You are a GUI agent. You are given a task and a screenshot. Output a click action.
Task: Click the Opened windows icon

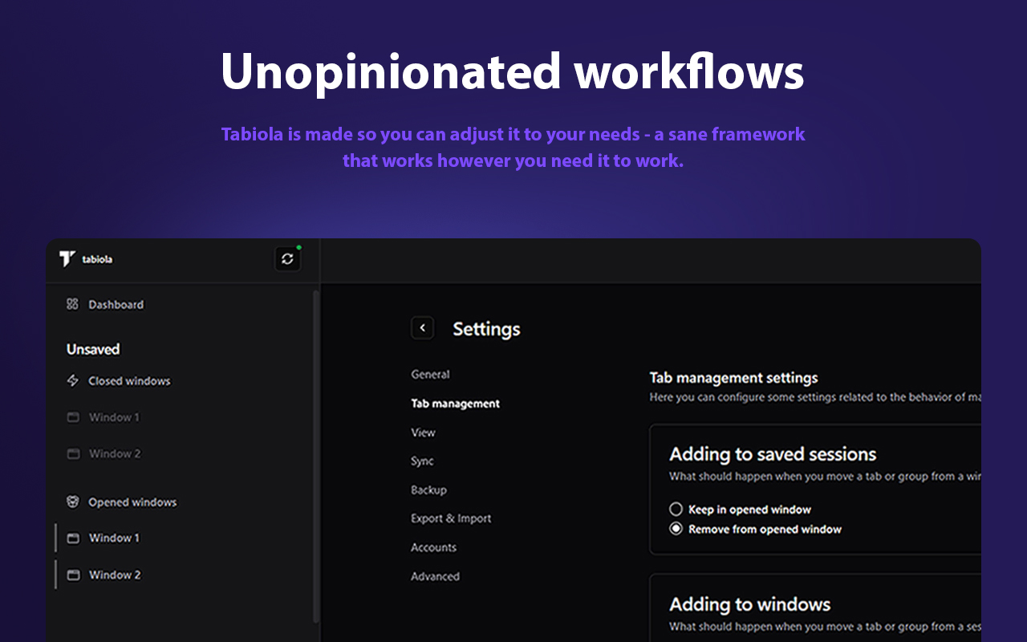(73, 502)
